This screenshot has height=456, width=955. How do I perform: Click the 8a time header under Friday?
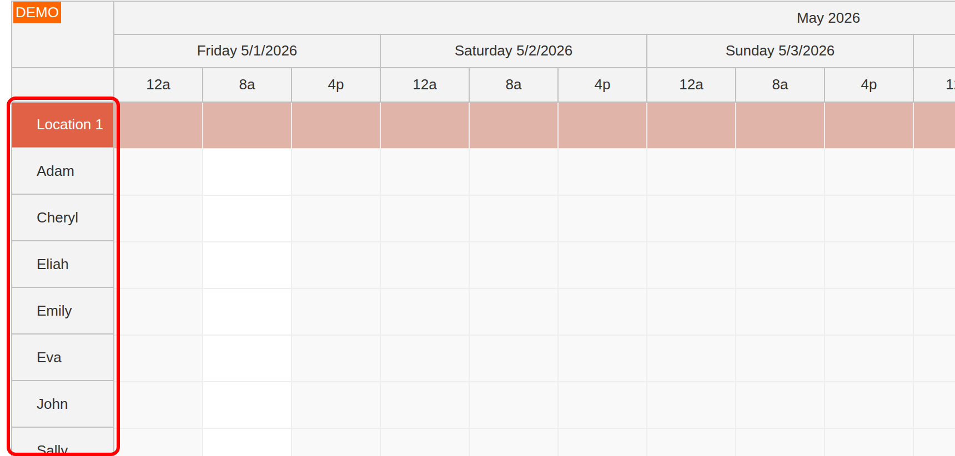coord(247,85)
